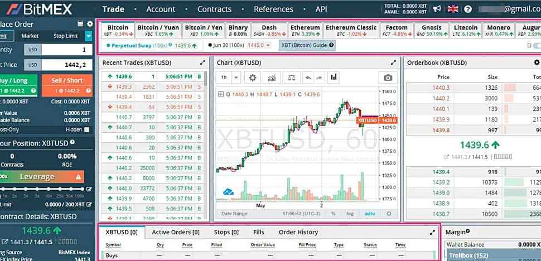The height and width of the screenshot is (261, 541).
Task: Click the compare scales icon in chart toolbar
Action: click(x=292, y=78)
